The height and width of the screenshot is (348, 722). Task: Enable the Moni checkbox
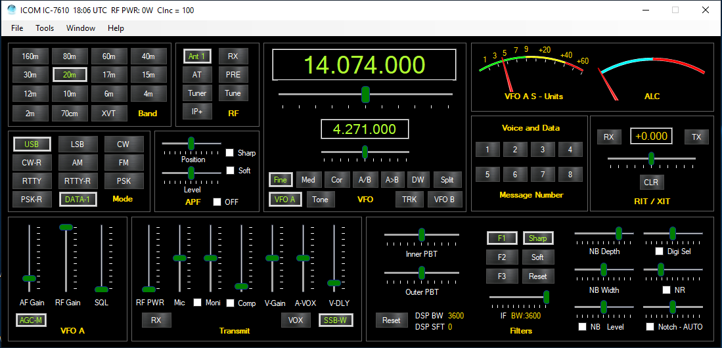pyautogui.click(x=197, y=303)
